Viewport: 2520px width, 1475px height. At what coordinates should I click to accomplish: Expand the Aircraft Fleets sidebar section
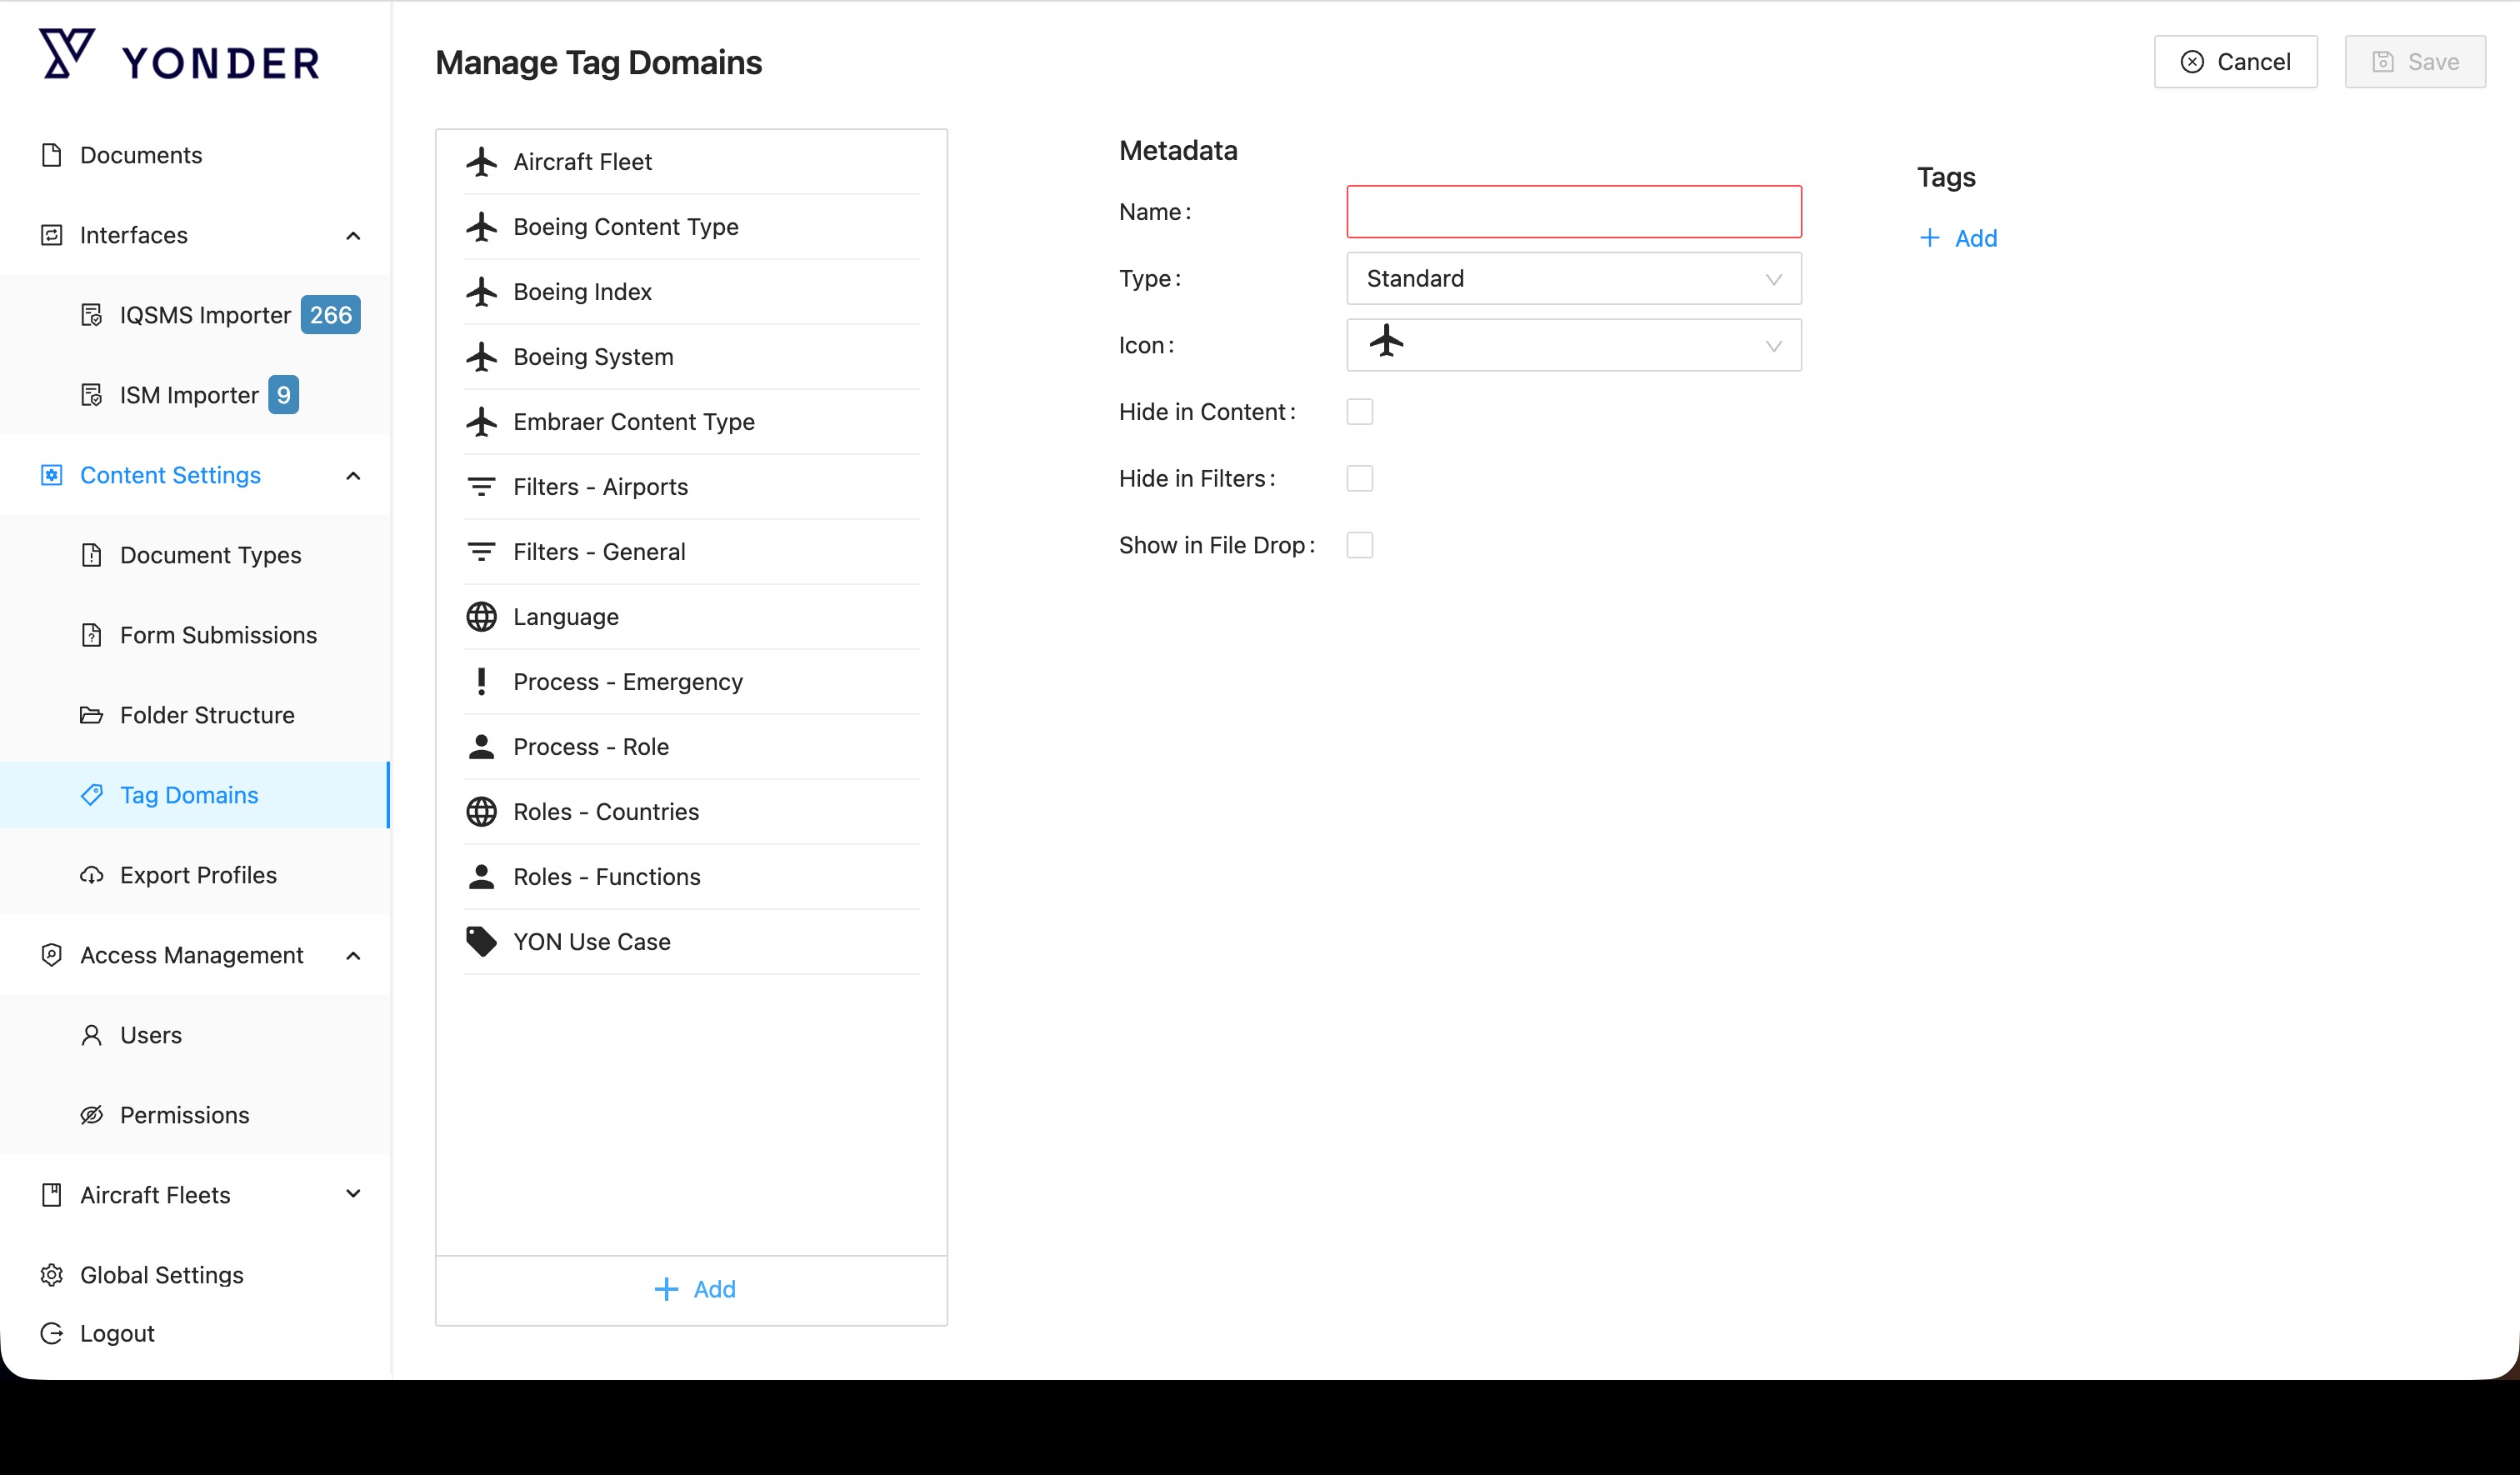(x=353, y=1194)
